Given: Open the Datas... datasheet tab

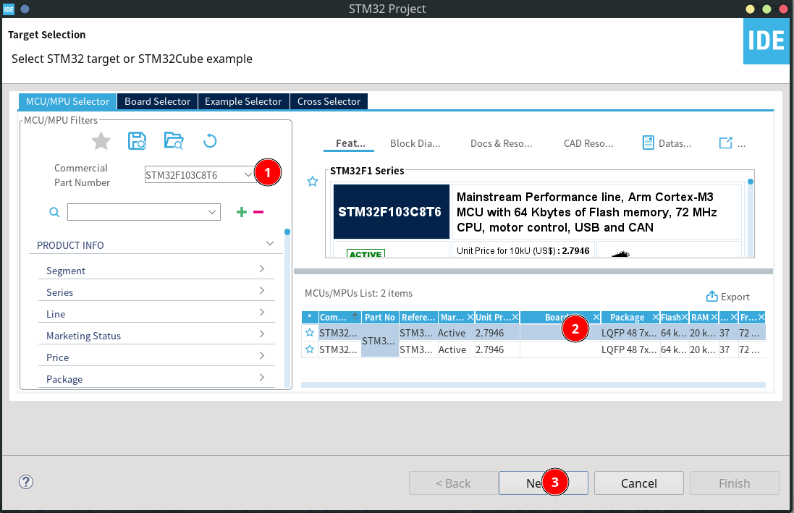Looking at the screenshot, I should click(x=667, y=143).
